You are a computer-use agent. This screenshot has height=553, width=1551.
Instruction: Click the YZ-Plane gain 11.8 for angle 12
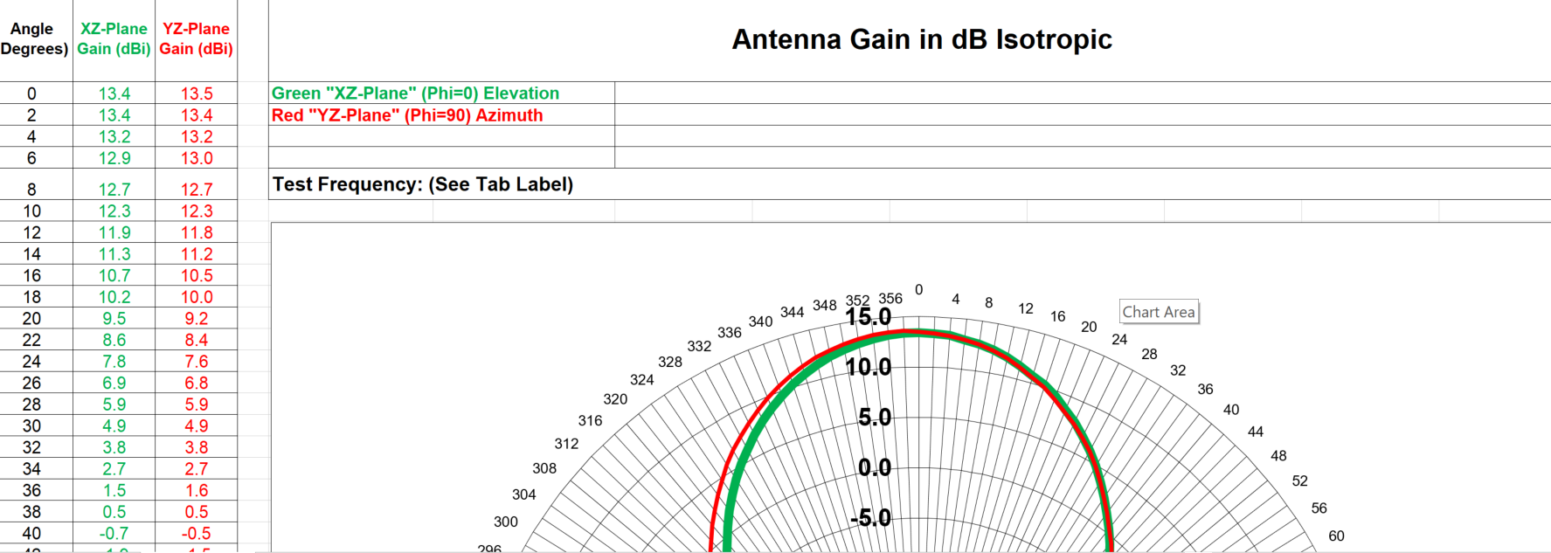coord(197,232)
